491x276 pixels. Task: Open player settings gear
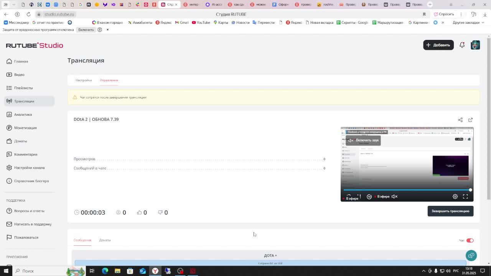coord(455,197)
